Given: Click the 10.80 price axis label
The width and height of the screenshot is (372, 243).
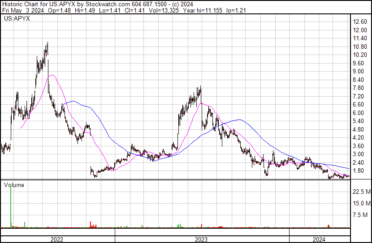Looking at the screenshot, I should (x=360, y=47).
